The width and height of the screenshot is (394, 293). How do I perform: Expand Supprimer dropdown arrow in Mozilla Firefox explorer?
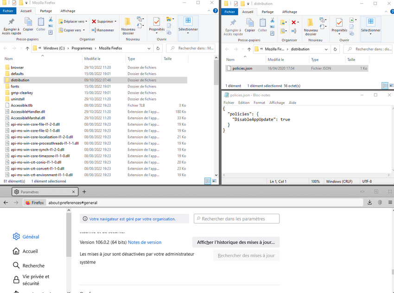point(115,21)
